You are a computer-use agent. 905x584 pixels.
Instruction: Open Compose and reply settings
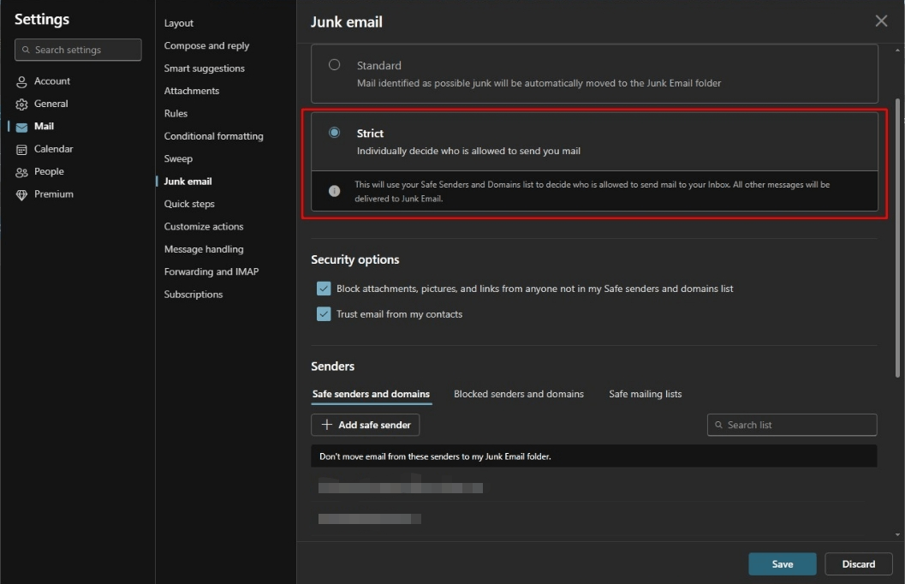[206, 45]
